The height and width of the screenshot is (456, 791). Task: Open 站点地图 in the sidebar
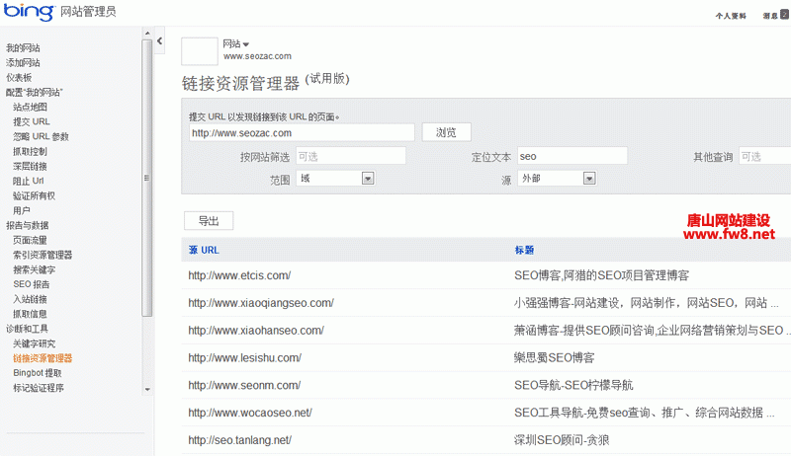pos(30,107)
